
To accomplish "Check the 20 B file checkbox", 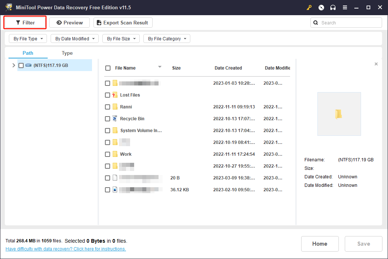I will click(x=108, y=178).
